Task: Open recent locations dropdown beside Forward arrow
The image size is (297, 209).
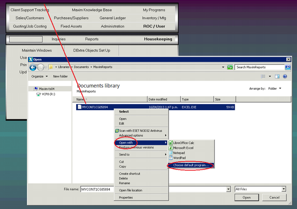Action: 46,67
